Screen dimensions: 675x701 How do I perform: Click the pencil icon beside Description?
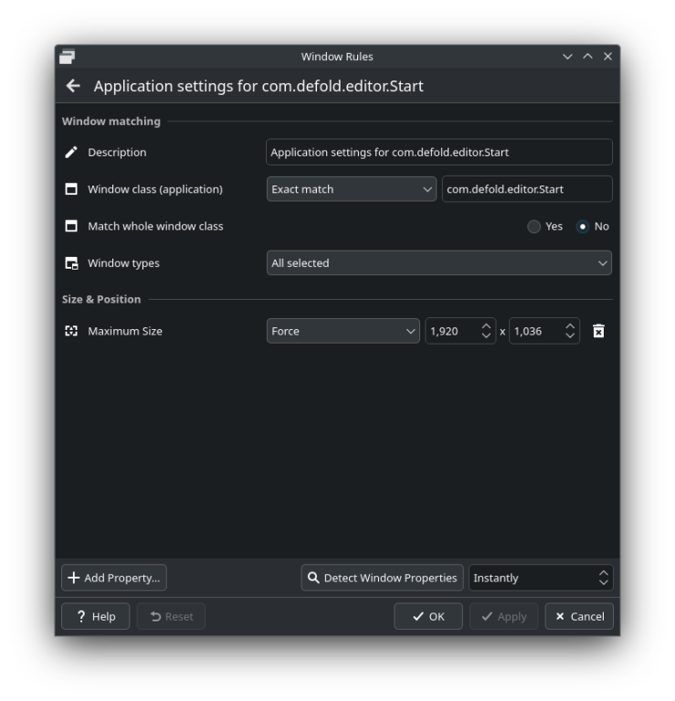coord(71,152)
